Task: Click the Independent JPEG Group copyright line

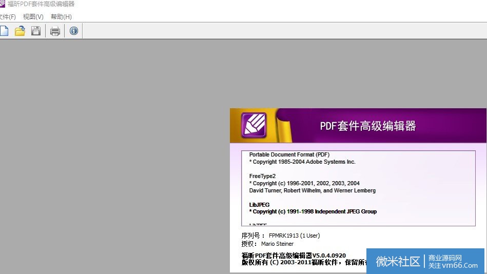Action: pyautogui.click(x=313, y=211)
